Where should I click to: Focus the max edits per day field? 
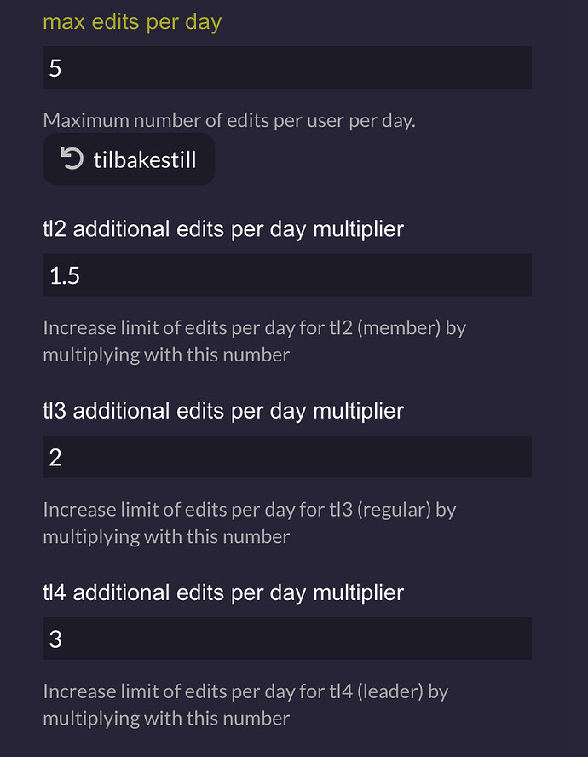coord(287,67)
